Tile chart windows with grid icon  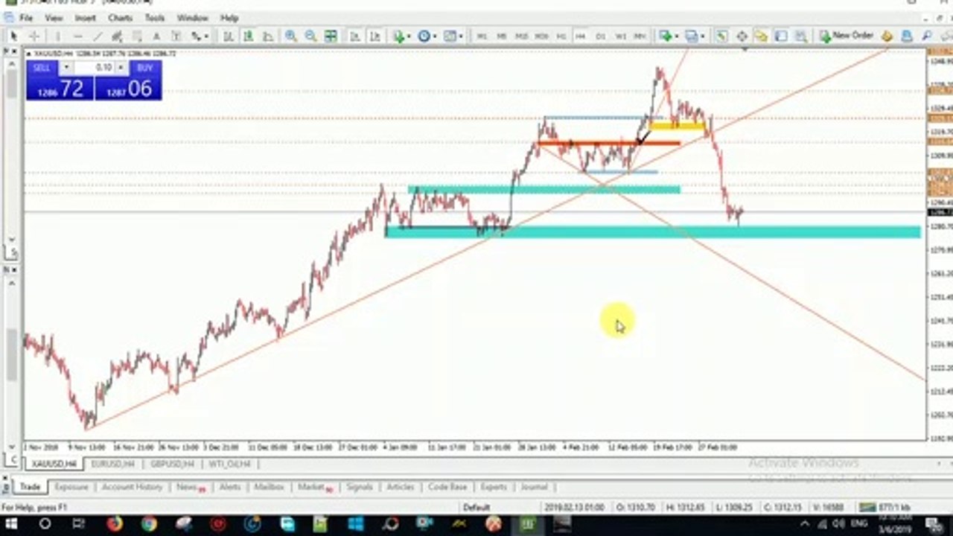point(331,36)
